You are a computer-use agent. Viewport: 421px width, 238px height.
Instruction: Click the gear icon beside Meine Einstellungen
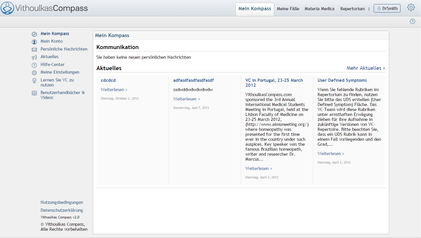34,73
